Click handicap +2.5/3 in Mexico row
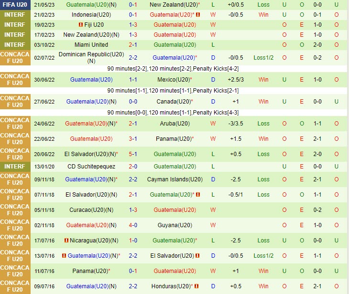Screen dimensions: 349x294 tap(236, 80)
